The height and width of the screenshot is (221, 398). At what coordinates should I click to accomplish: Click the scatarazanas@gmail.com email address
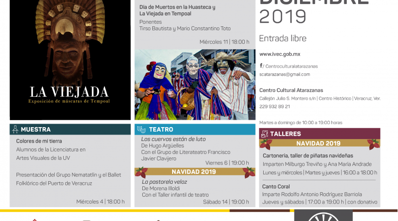[x=285, y=74]
